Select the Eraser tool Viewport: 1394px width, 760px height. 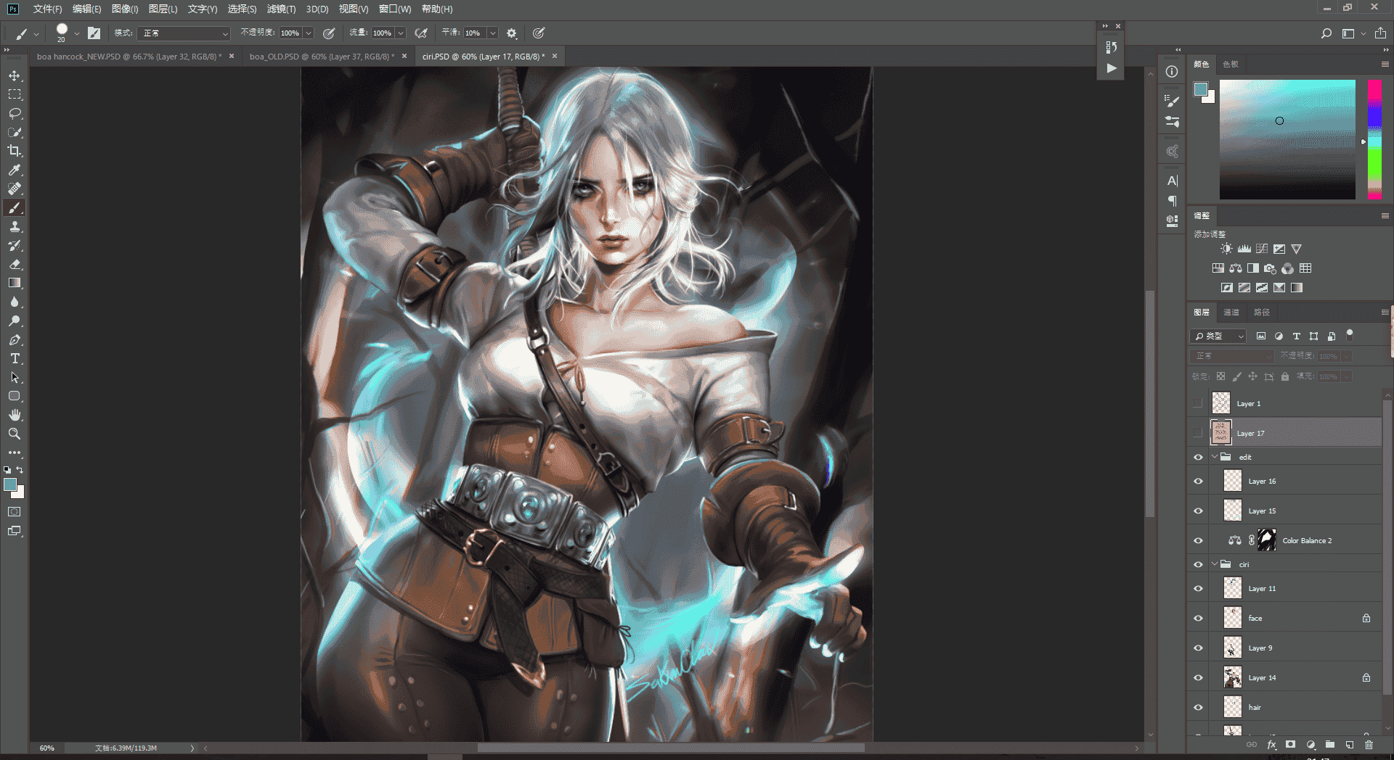point(15,265)
